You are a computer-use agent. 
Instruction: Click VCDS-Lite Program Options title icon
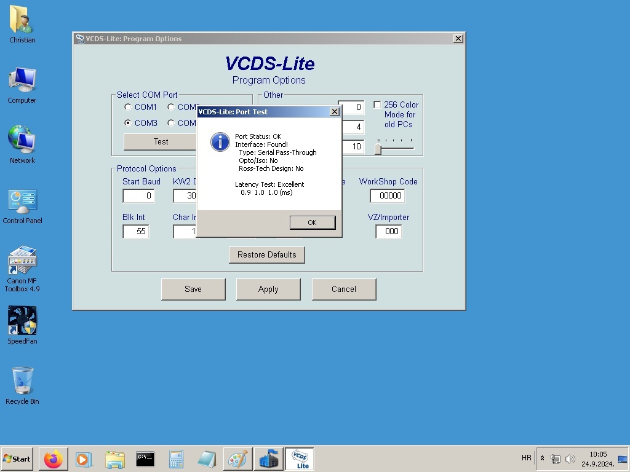[80, 39]
